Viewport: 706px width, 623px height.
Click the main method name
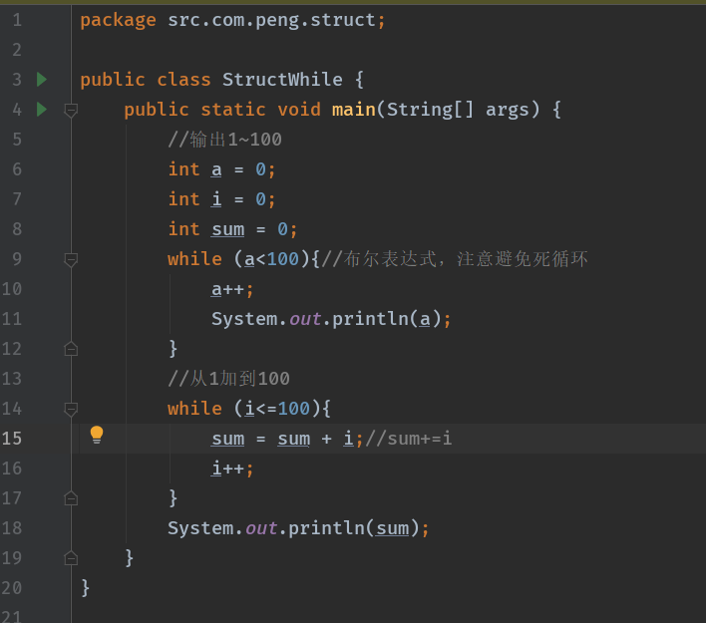point(353,109)
